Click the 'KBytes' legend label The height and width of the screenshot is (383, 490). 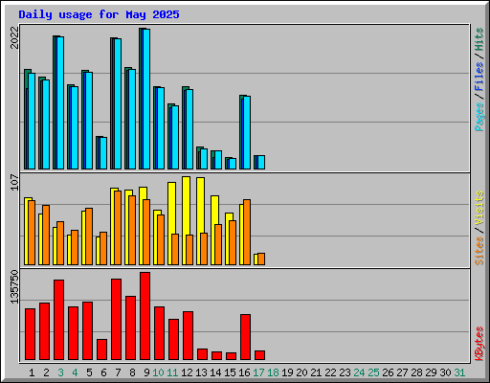[479, 344]
